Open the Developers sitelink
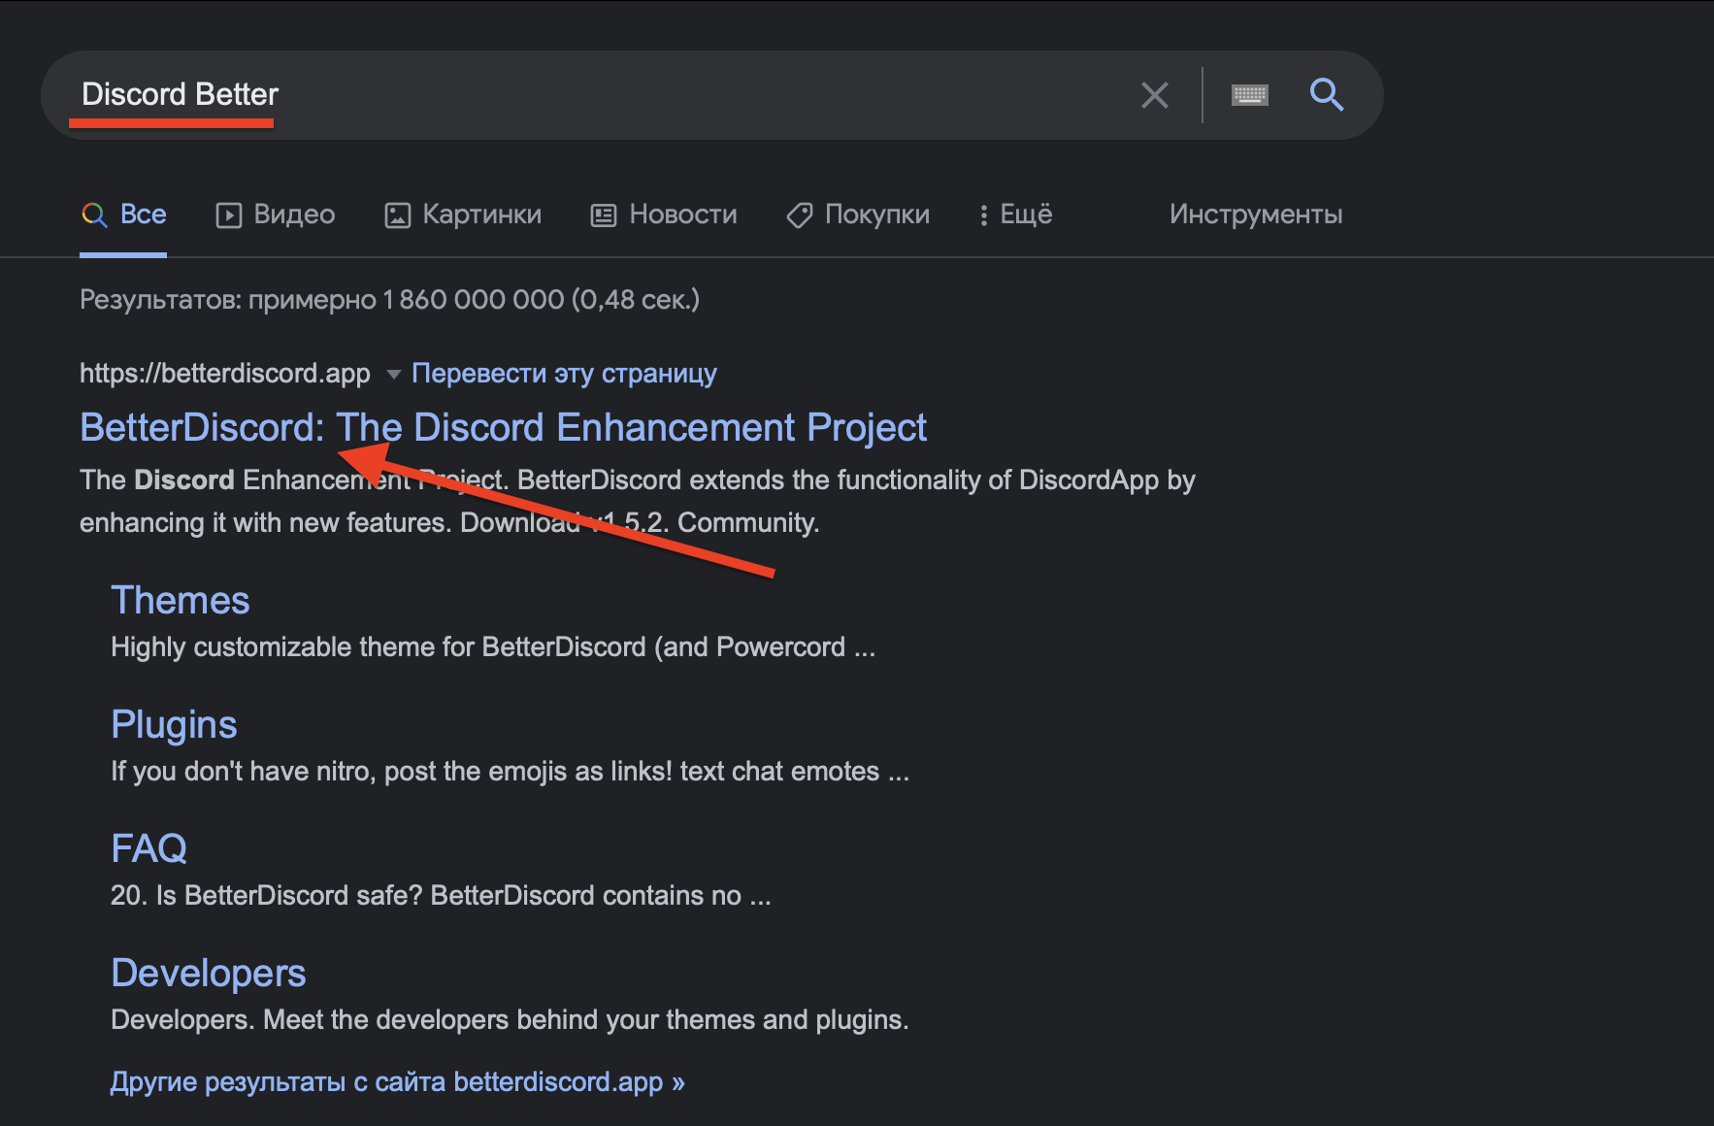 tap(209, 974)
